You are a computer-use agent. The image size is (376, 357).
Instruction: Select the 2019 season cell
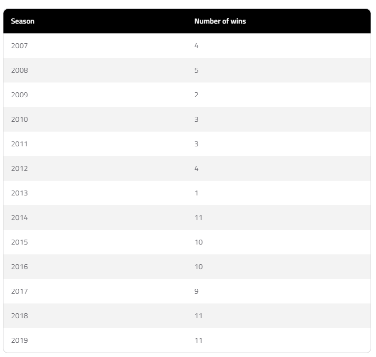click(x=20, y=340)
